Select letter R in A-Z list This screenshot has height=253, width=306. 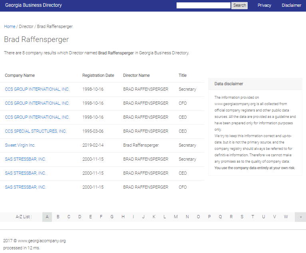231,217
